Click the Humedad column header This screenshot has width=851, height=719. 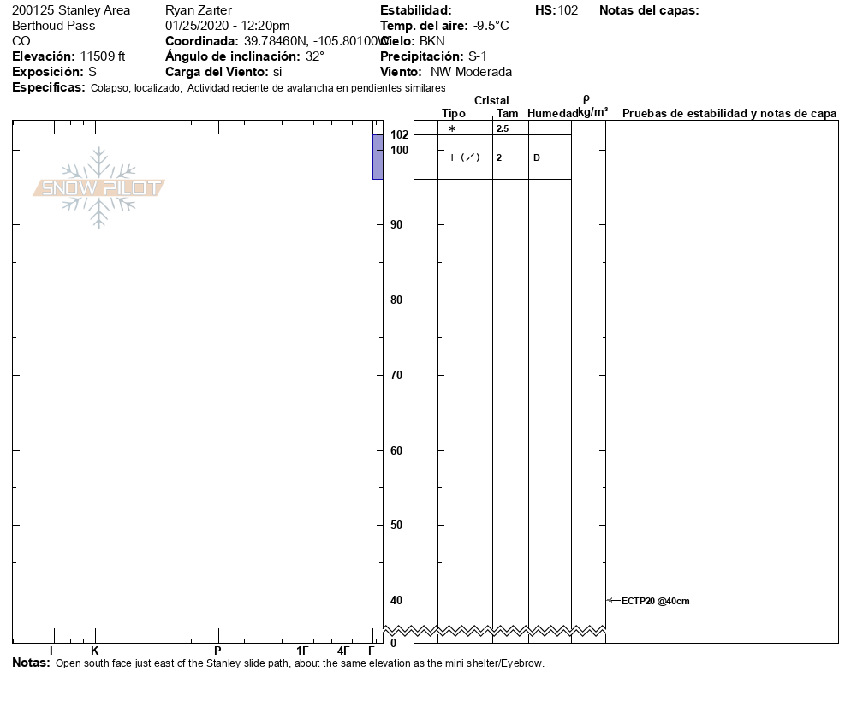click(x=552, y=114)
